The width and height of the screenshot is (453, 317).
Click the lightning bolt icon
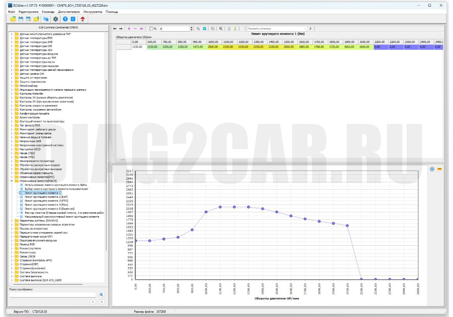tap(310, 28)
